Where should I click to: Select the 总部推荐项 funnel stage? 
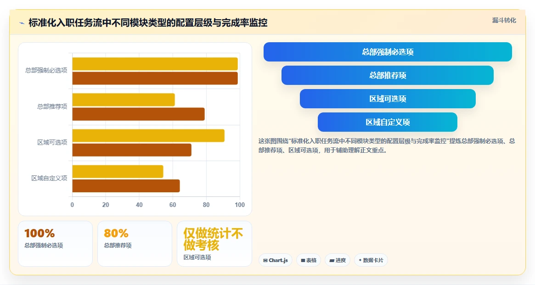(x=388, y=75)
